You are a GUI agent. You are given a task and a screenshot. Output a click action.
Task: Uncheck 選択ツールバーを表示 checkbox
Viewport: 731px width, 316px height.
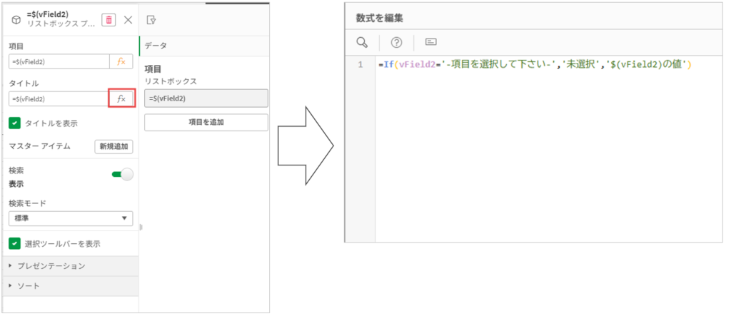[15, 244]
